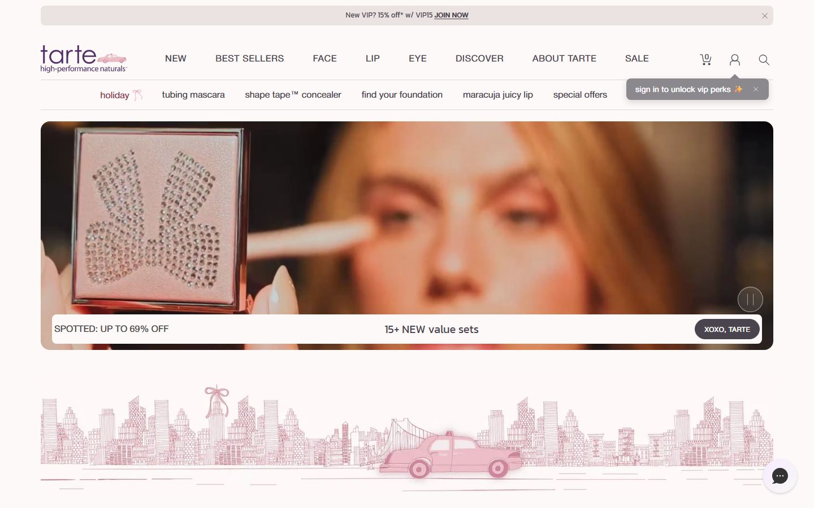The image size is (814, 508).
Task: Open the NEW menu
Action: [176, 58]
